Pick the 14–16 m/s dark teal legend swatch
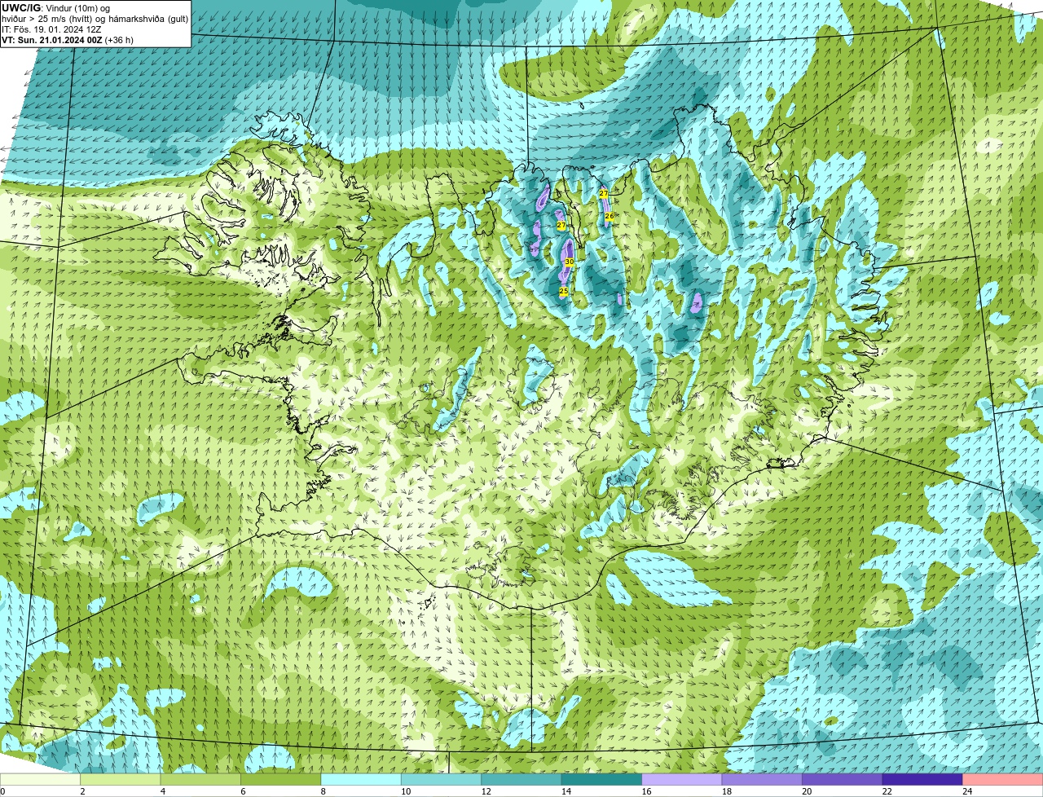The width and height of the screenshot is (1043, 797). [x=601, y=780]
